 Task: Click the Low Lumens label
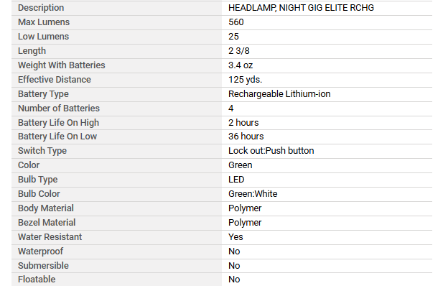(44, 37)
